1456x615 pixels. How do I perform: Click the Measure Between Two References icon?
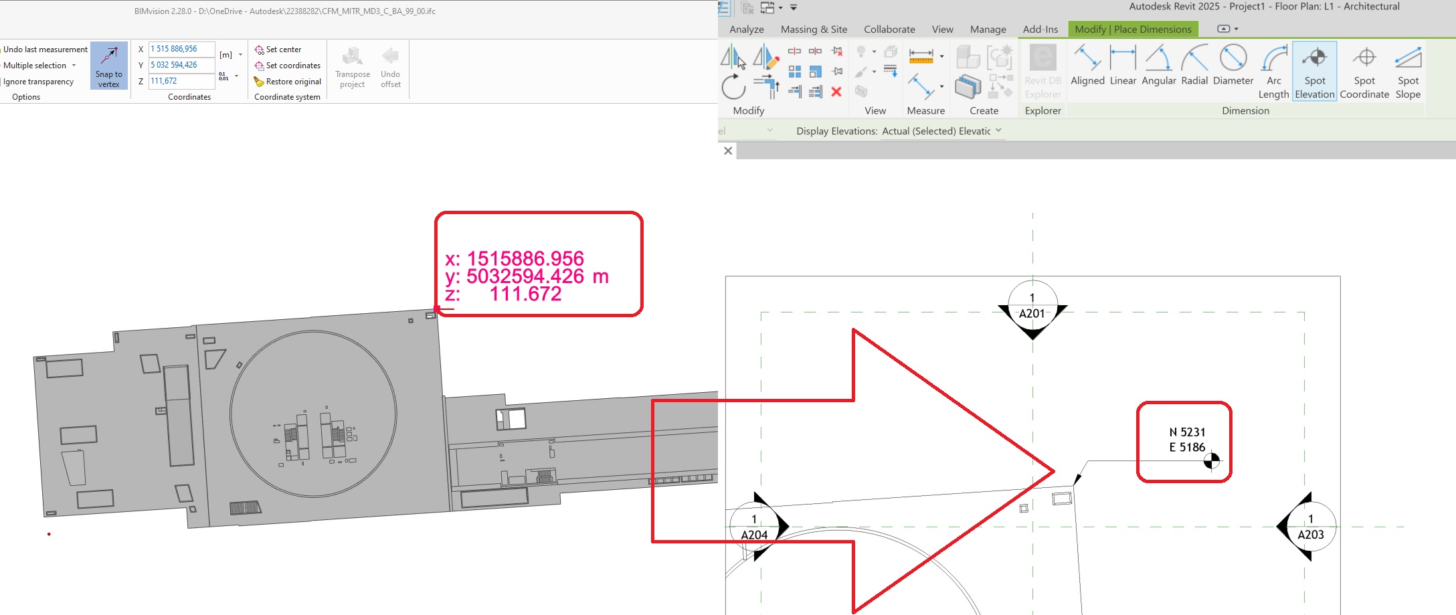point(921,56)
